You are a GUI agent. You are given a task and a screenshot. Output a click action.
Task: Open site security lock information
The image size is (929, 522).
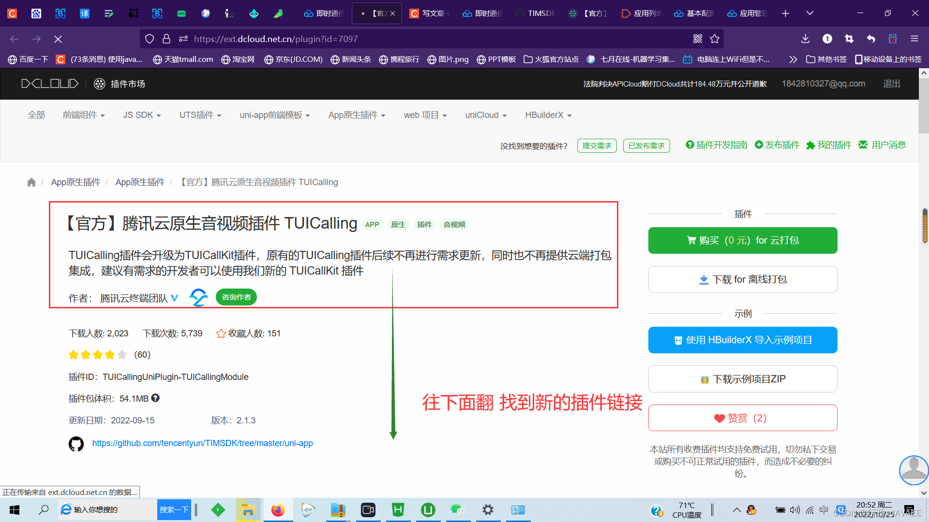coord(166,39)
